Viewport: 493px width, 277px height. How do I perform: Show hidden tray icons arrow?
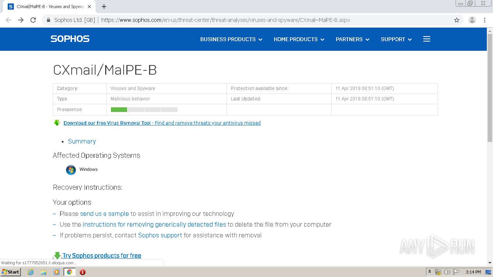tap(429, 272)
